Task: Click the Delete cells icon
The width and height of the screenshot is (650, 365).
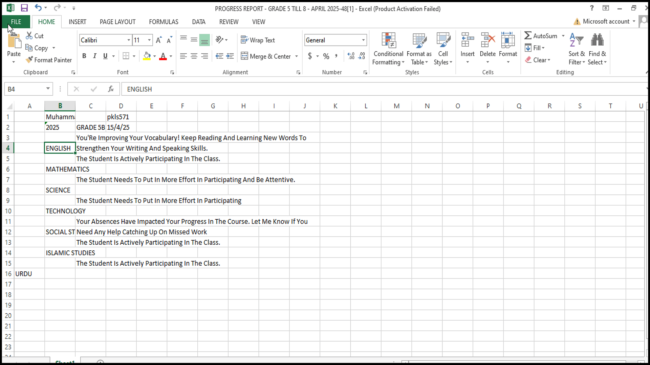Action: (x=487, y=40)
